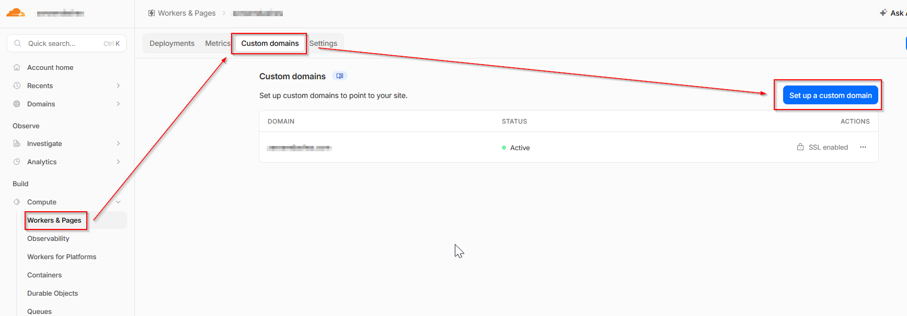The width and height of the screenshot is (907, 316).
Task: Click the Account home house icon
Action: click(17, 67)
